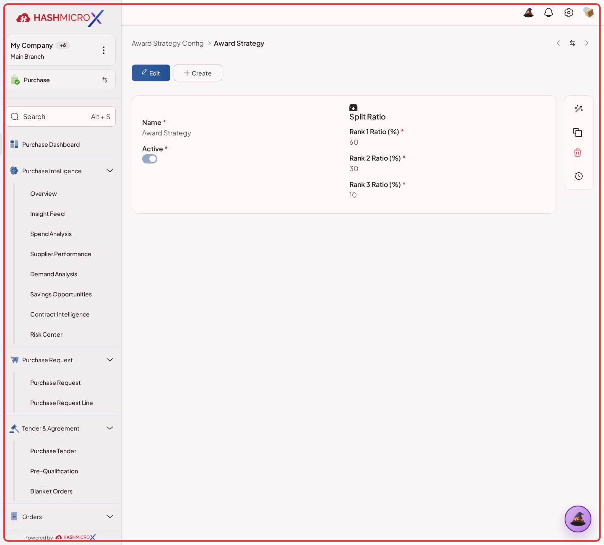Open the Purchase Tender menu item
This screenshot has width=604, height=545.
pos(53,451)
